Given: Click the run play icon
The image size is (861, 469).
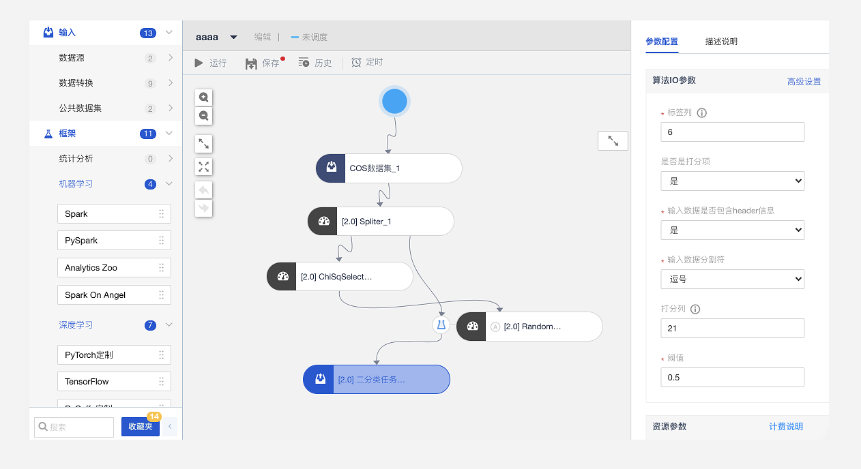Looking at the screenshot, I should [x=199, y=63].
